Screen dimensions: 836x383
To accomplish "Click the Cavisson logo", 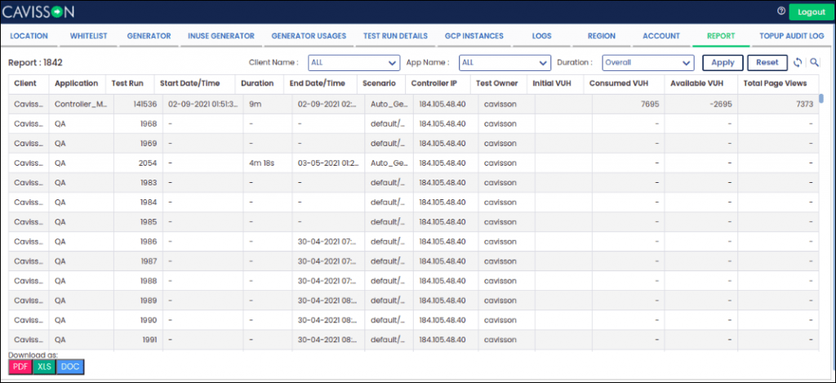I will [x=38, y=11].
